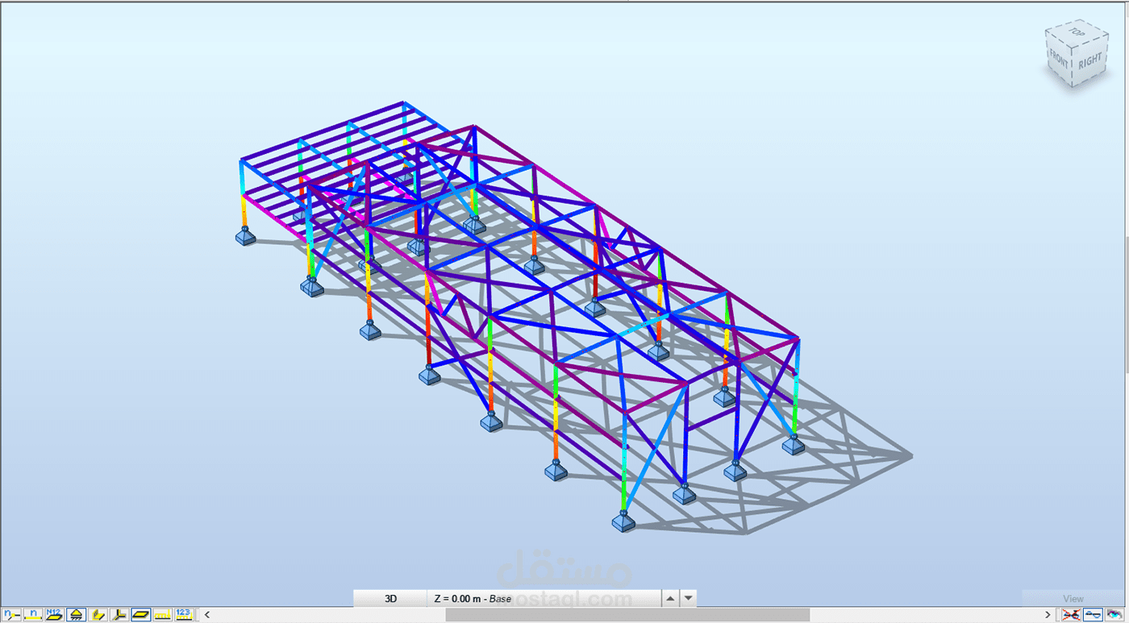Toggle panel numbers N12 icon
1129x623 pixels.
[55, 615]
